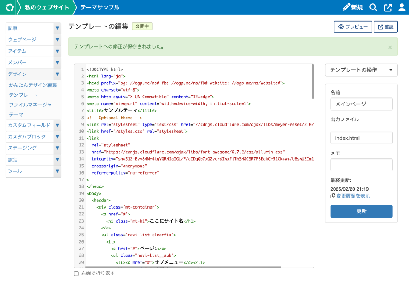Enable the 右端で折り返す checkbox
The image size is (409, 281).
click(76, 273)
